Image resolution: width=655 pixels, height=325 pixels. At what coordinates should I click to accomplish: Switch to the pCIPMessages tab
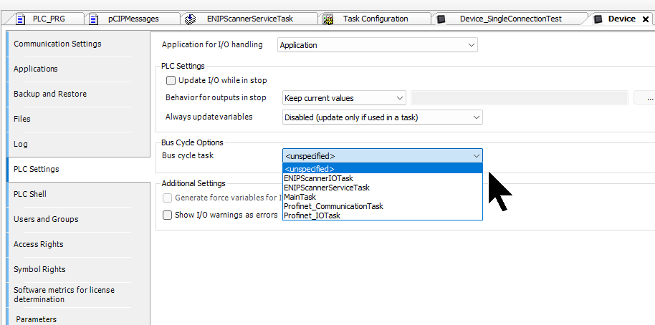pyautogui.click(x=134, y=19)
